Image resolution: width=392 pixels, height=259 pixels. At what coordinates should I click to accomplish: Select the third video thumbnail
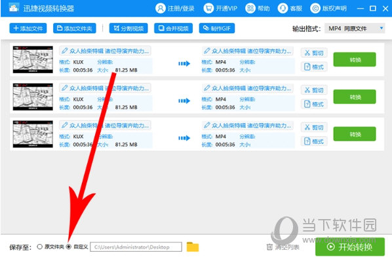click(33, 134)
